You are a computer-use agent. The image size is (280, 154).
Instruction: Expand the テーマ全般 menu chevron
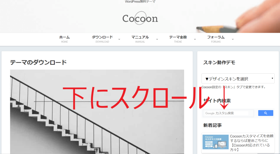[195, 39]
